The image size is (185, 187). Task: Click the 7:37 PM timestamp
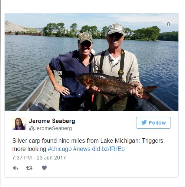(22, 158)
